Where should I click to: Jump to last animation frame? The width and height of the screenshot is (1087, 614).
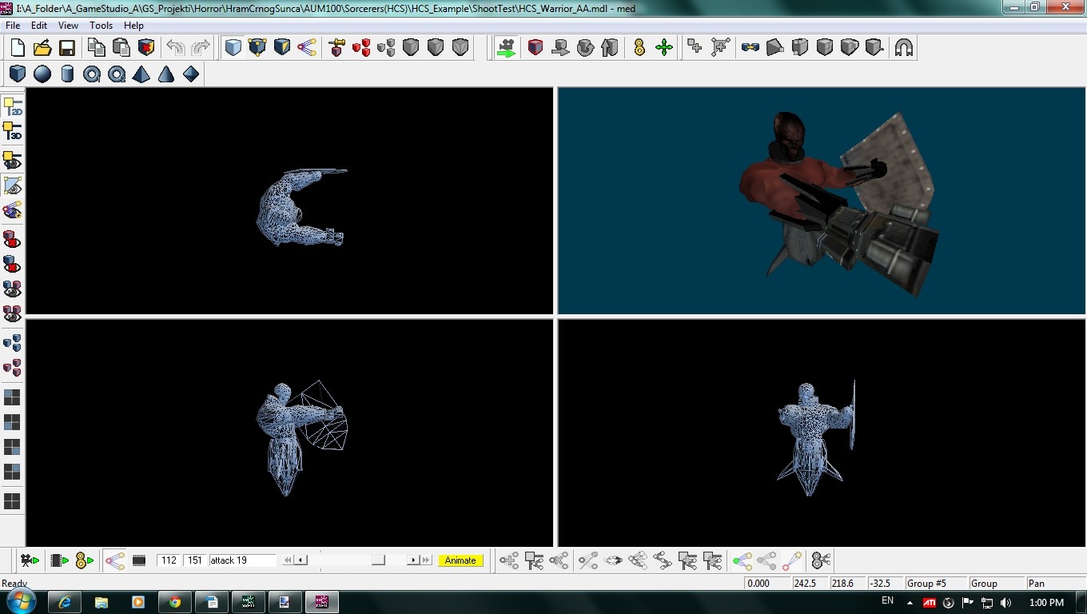pos(426,560)
